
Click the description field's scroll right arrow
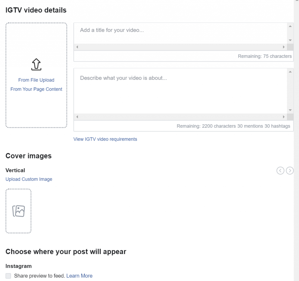[x=284, y=117]
